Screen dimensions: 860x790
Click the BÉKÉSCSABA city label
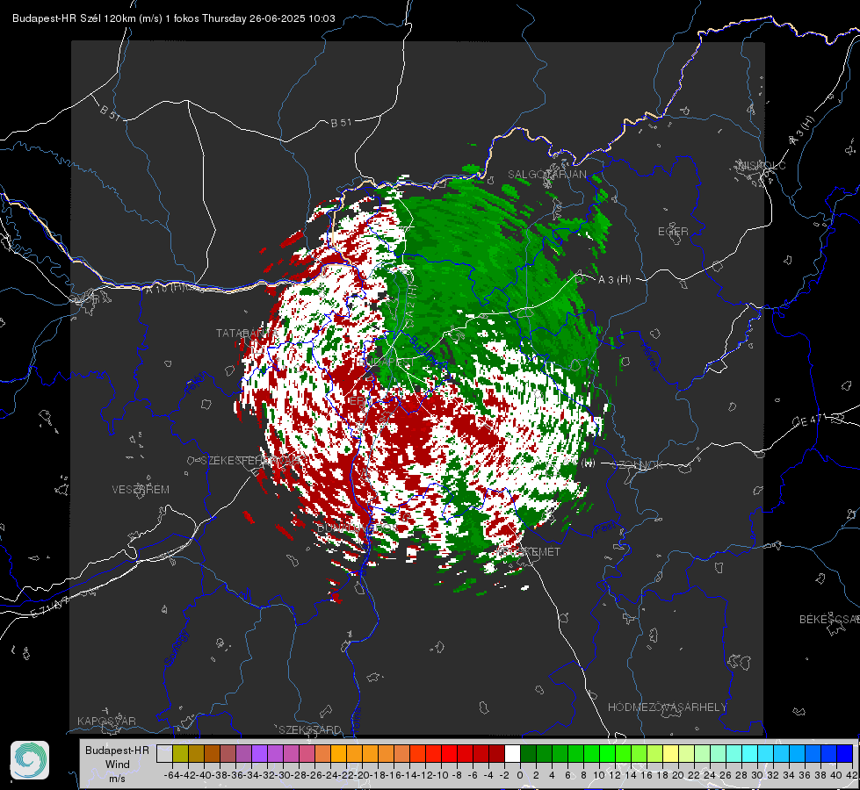(x=829, y=619)
